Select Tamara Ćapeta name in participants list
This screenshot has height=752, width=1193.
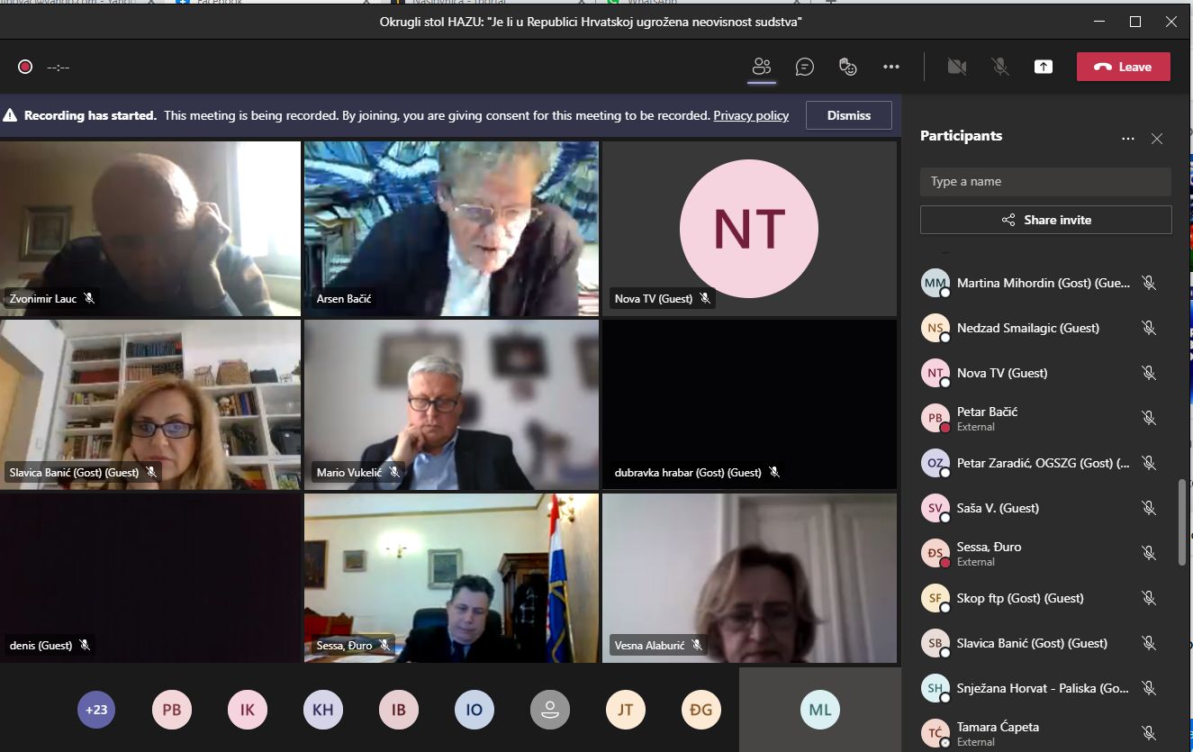click(998, 727)
